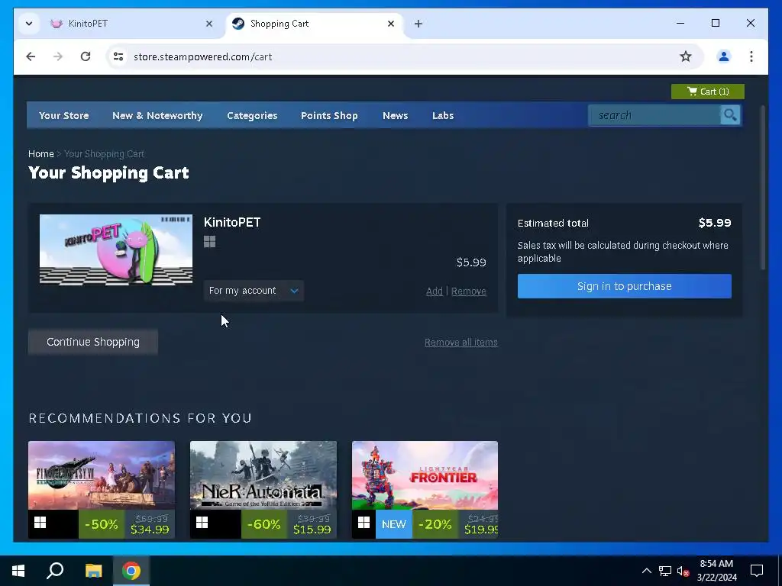Click Windows icon on Lightyear Frontier card

[x=364, y=522]
